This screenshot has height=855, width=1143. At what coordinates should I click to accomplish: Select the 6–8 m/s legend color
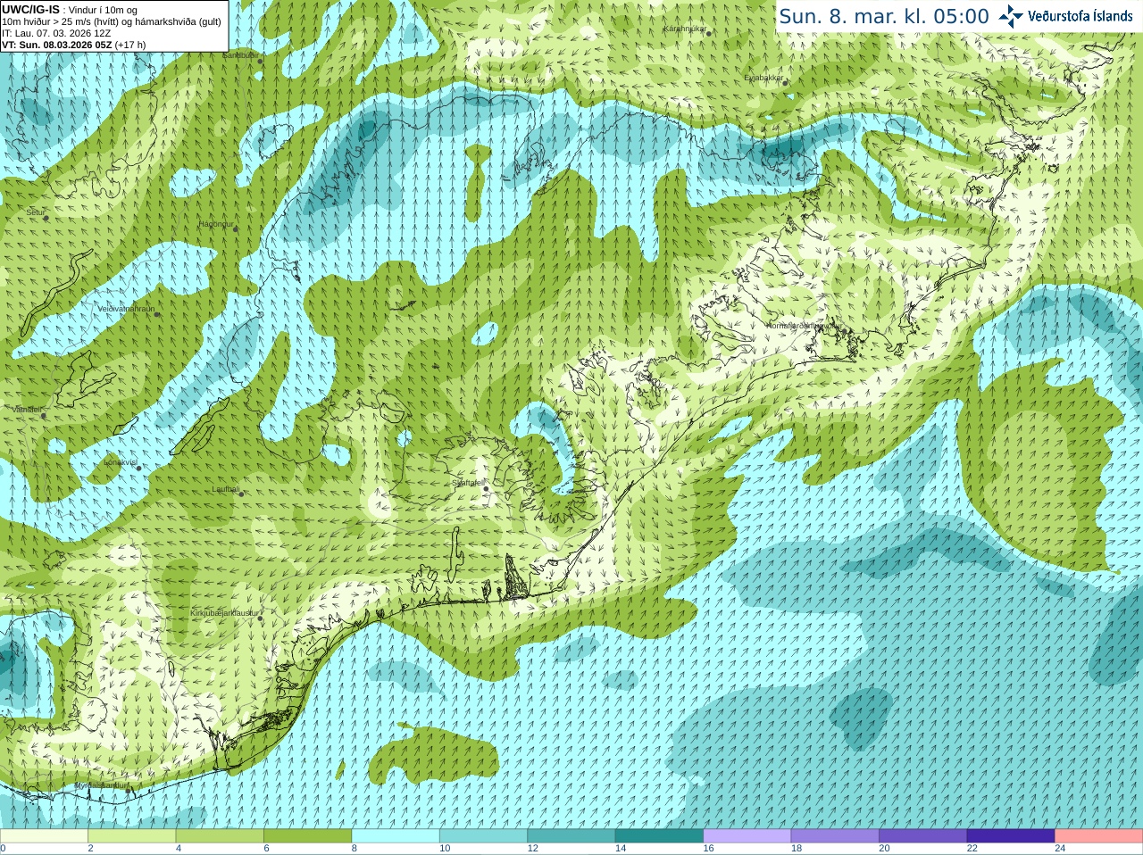click(x=307, y=835)
